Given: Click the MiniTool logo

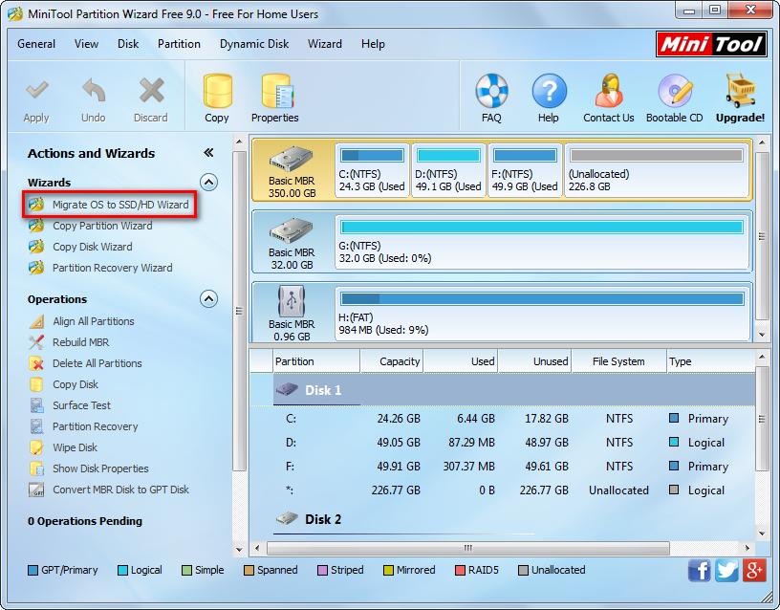Looking at the screenshot, I should pos(711,44).
